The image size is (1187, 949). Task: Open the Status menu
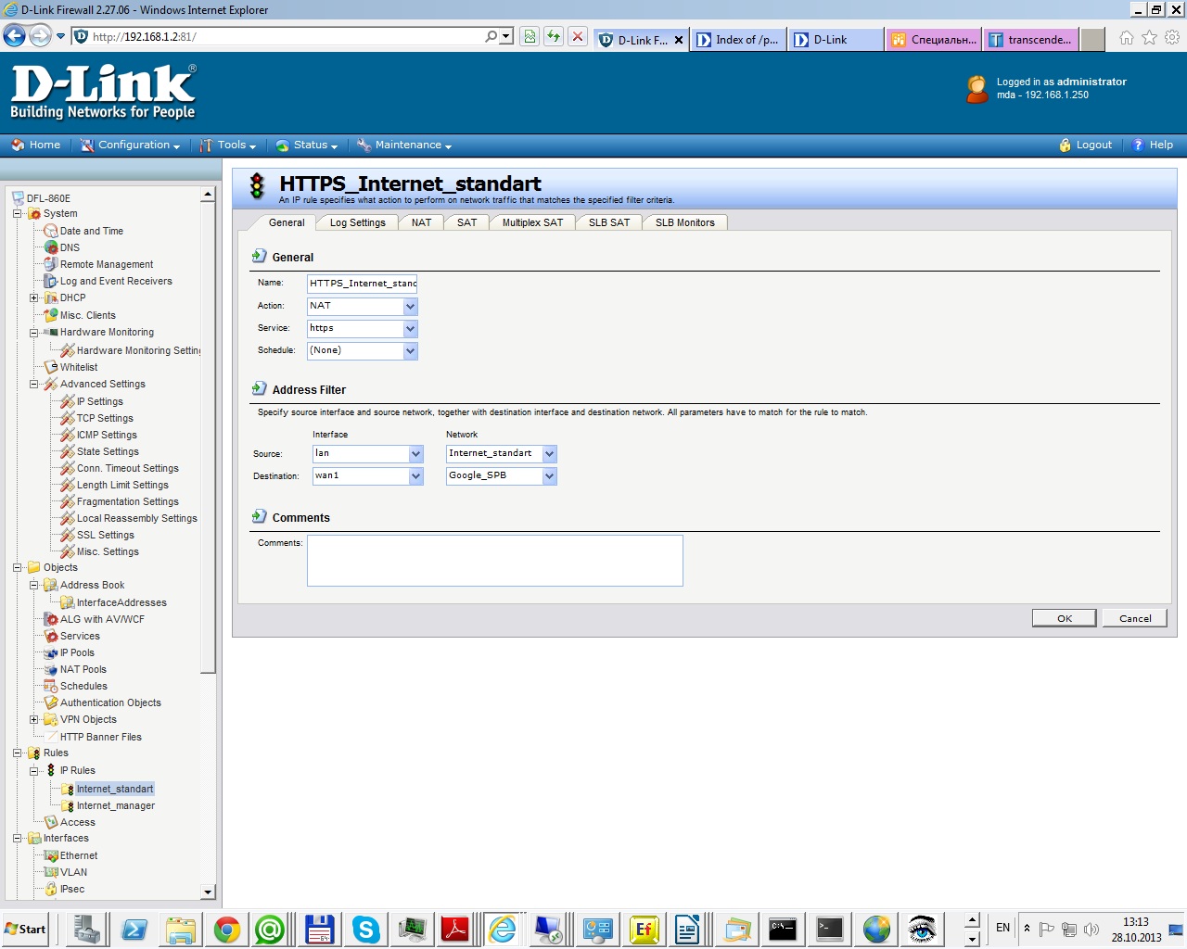(307, 146)
